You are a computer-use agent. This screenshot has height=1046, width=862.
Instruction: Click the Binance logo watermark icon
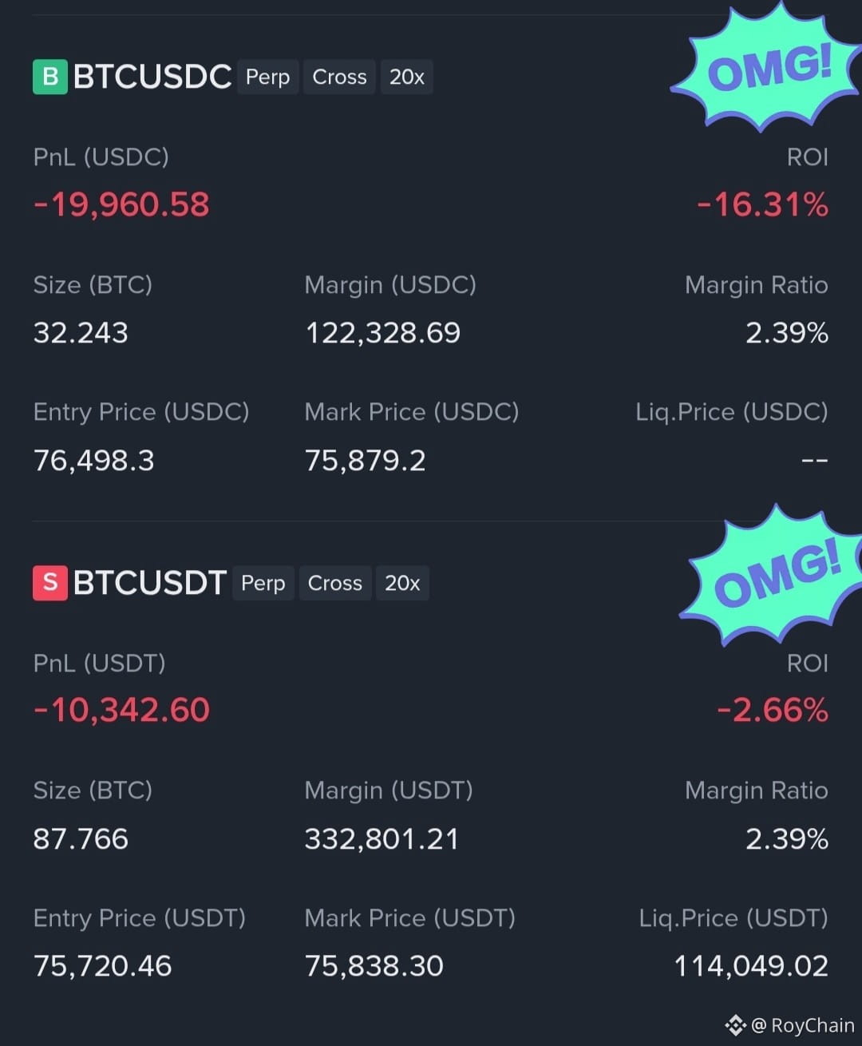pyautogui.click(x=735, y=1024)
